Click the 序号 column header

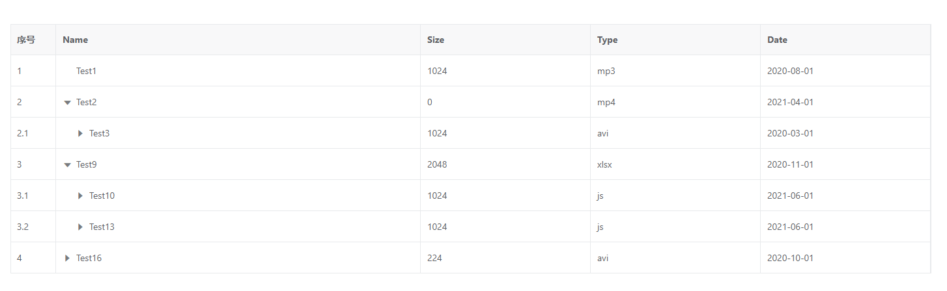26,40
